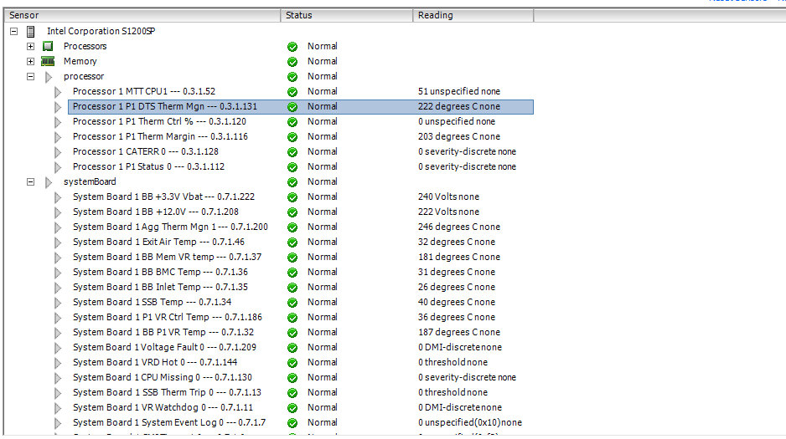Click the green status check icon for Memory
Viewport: 786px width, 439px height.
292,62
